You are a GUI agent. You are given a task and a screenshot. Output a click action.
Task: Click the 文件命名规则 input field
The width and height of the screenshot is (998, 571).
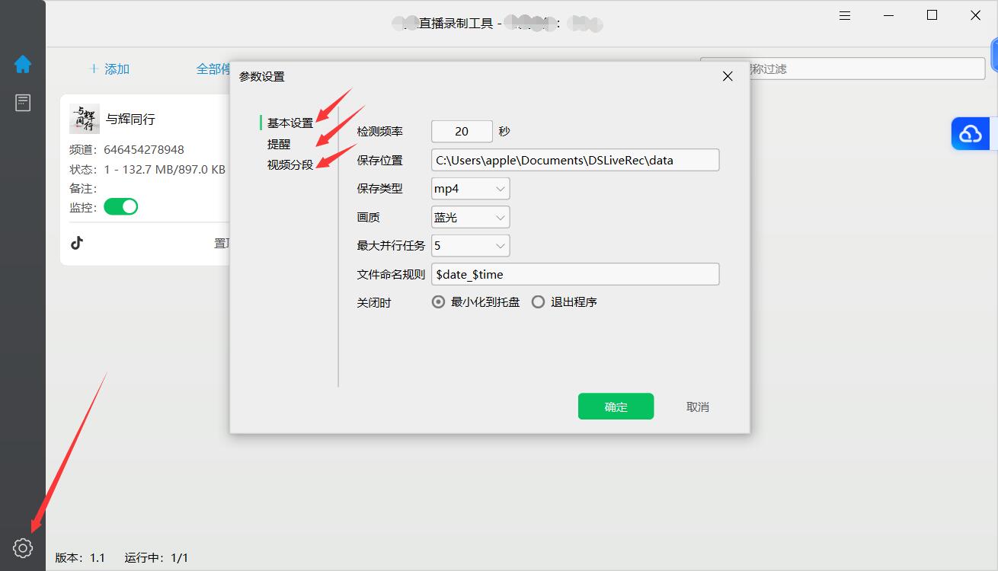575,274
